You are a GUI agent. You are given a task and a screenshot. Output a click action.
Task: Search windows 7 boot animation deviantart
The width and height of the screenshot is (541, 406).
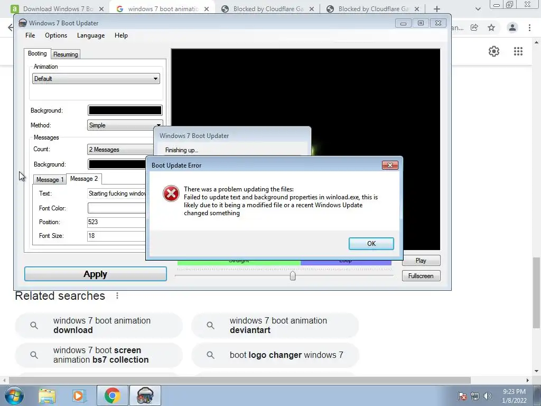[x=275, y=325]
